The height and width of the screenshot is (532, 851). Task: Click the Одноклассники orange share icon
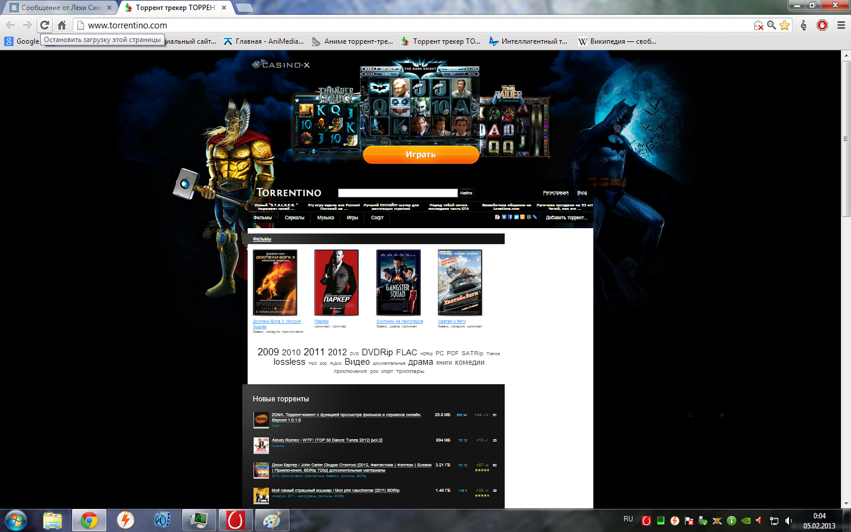point(522,217)
